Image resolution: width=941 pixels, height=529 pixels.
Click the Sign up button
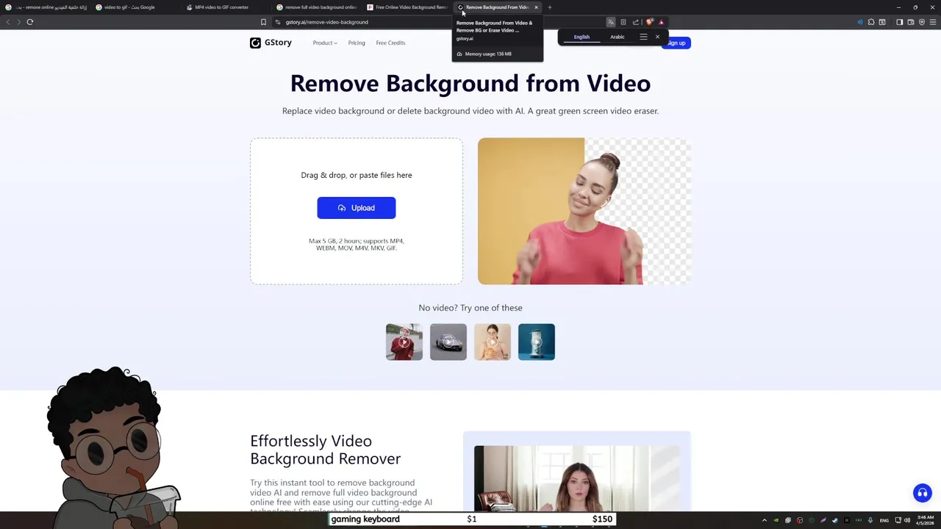(x=676, y=43)
